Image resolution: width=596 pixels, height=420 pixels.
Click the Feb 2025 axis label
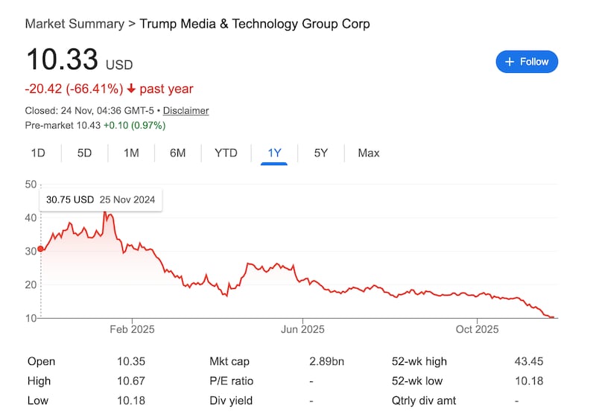132,329
